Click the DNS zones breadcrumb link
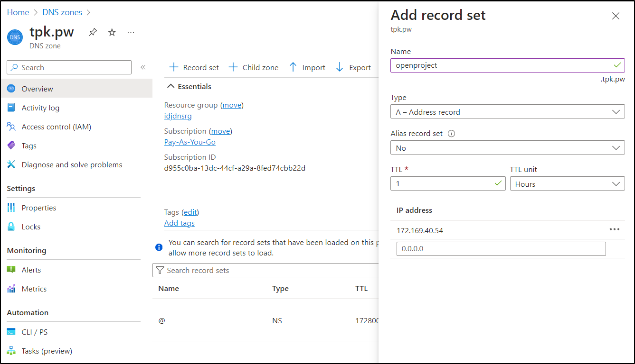The image size is (635, 364). pyautogui.click(x=62, y=12)
